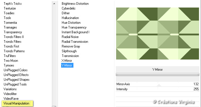Choose Brightness Distortion filter

75,4
